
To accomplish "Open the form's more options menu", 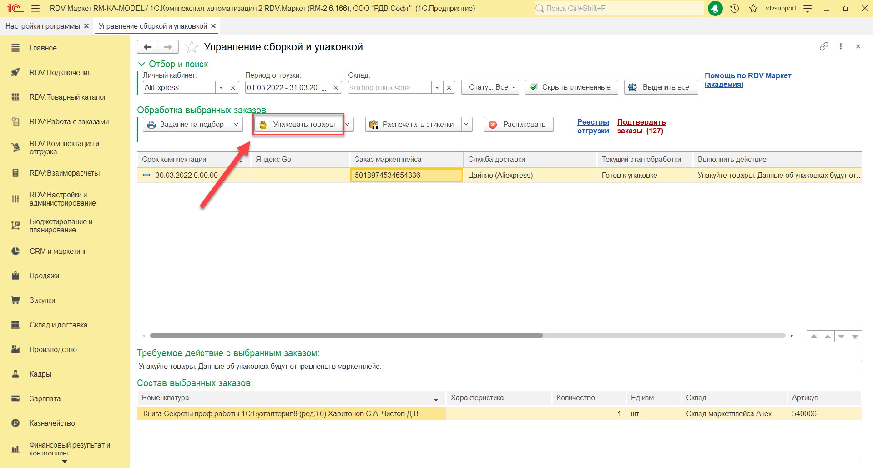I will point(841,46).
